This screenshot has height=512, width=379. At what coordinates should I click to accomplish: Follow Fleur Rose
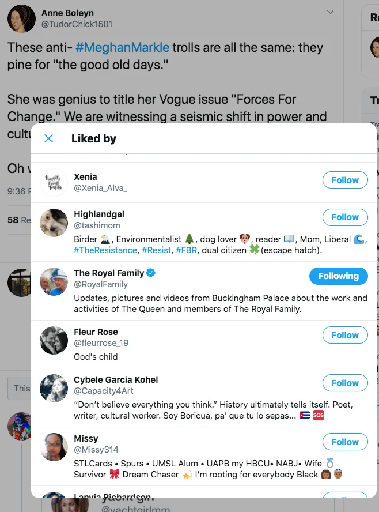344,335
